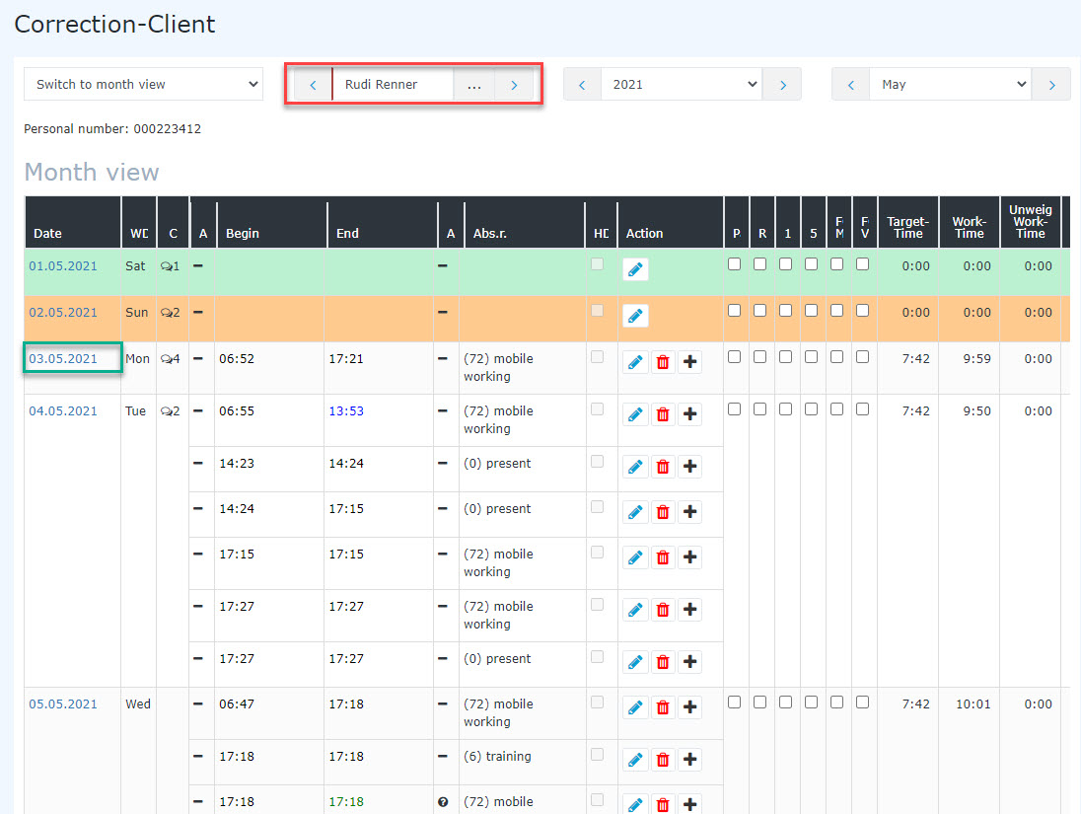Click the Target-Time column header
1081x814 pixels.
coord(908,222)
